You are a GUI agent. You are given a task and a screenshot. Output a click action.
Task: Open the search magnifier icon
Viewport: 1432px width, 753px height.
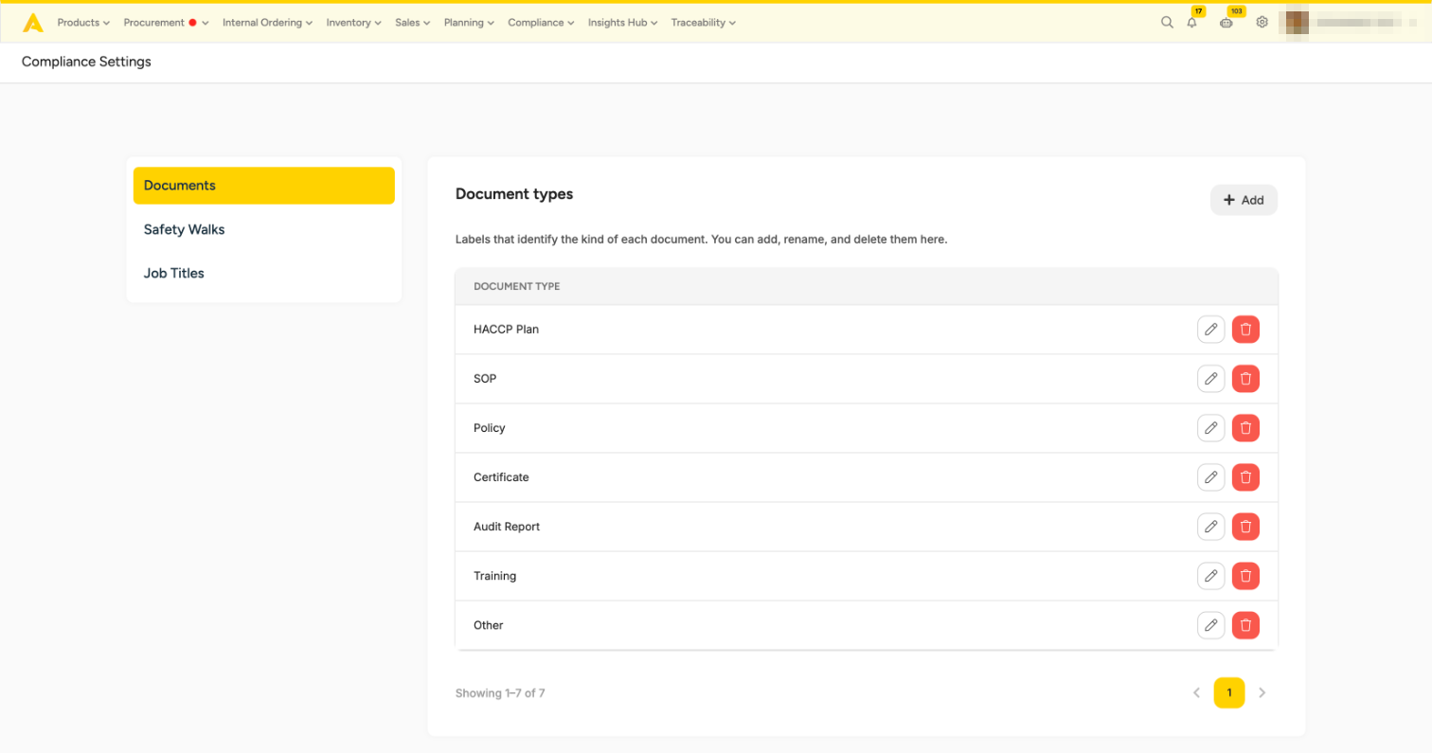click(1167, 23)
